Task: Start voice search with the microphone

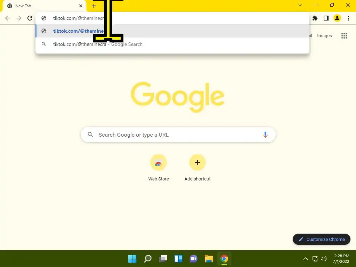Action: click(265, 135)
